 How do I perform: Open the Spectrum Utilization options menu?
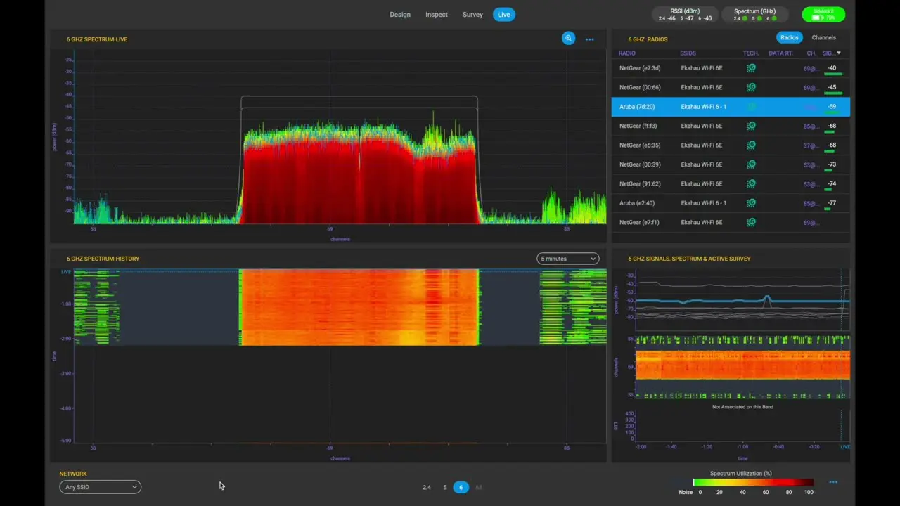(x=833, y=482)
